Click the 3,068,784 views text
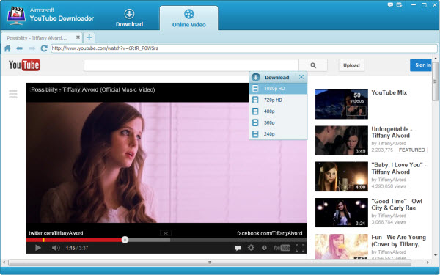 coord(389,222)
